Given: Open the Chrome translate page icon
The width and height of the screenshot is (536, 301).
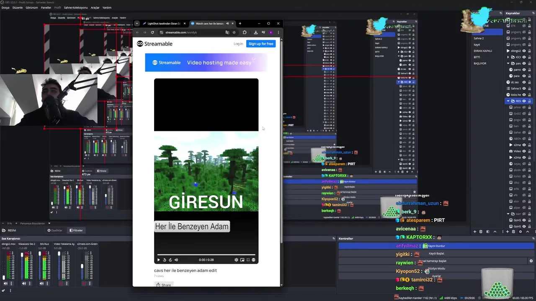Looking at the screenshot, I should (227, 32).
